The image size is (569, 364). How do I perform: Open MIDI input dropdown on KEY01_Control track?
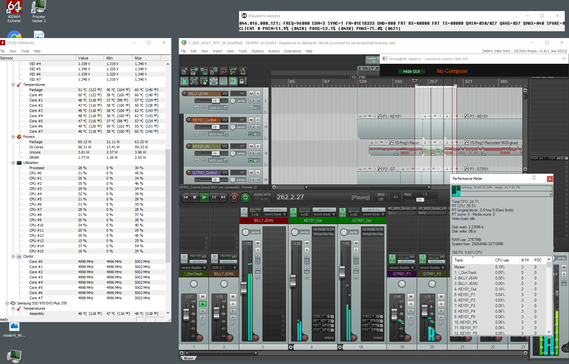[218, 134]
